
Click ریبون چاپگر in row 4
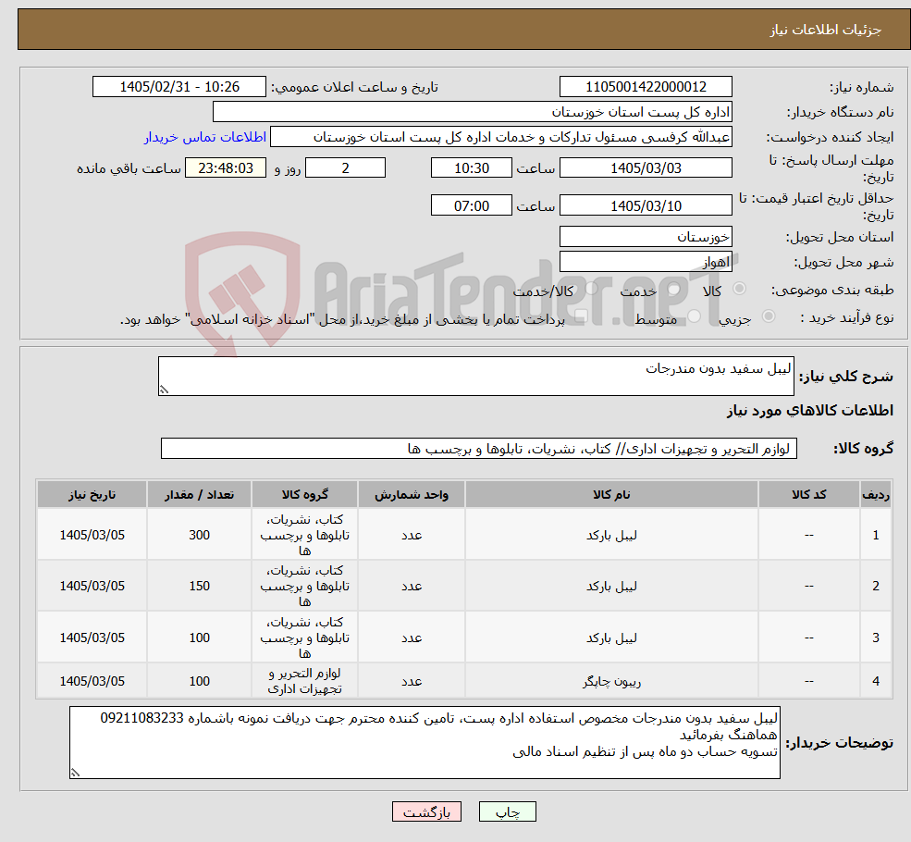[611, 681]
